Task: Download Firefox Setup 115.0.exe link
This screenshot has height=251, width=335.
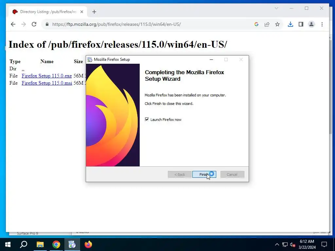Action: point(46,76)
